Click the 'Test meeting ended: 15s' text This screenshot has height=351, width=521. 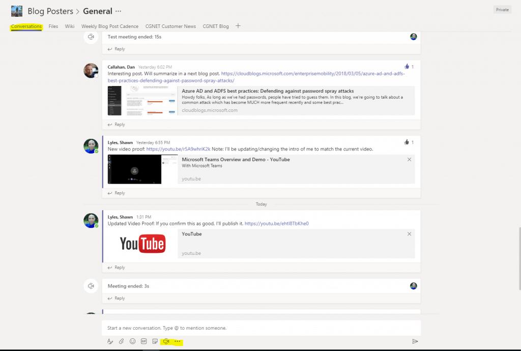pos(134,37)
